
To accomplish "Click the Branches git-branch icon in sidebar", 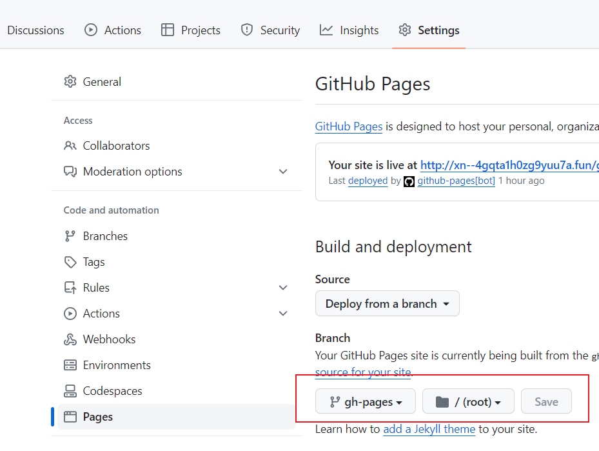I will point(70,236).
